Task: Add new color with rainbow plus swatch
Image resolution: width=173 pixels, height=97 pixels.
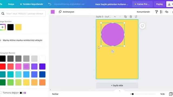Action: [x=2, y=27]
